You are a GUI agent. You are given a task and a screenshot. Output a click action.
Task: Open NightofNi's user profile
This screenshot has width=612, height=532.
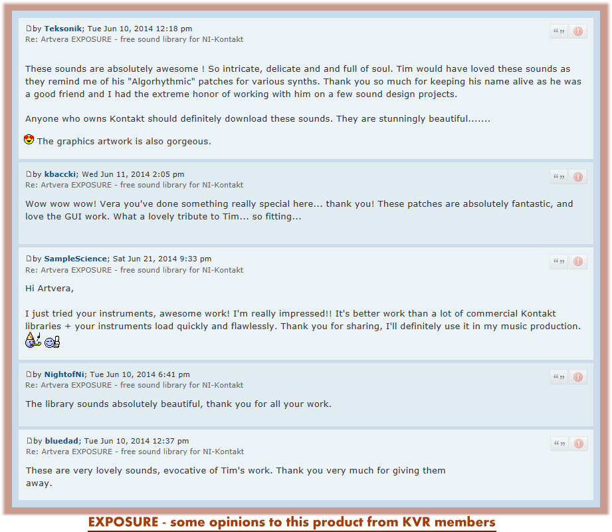[x=64, y=374]
